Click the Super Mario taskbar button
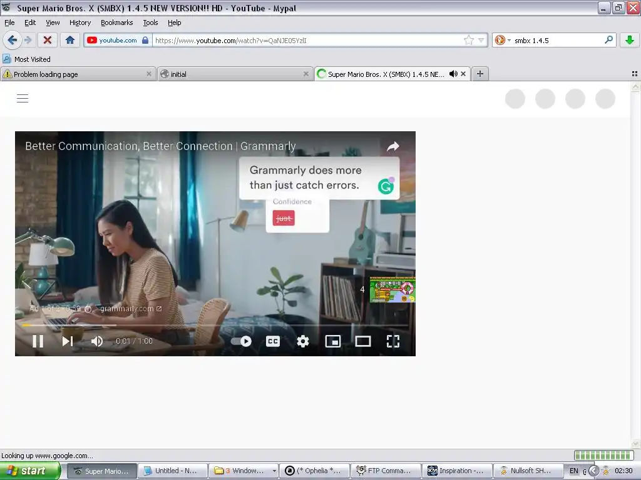The height and width of the screenshot is (480, 641). [x=101, y=471]
